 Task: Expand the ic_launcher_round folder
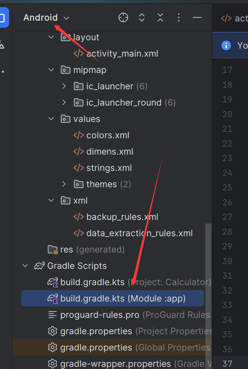click(x=64, y=102)
